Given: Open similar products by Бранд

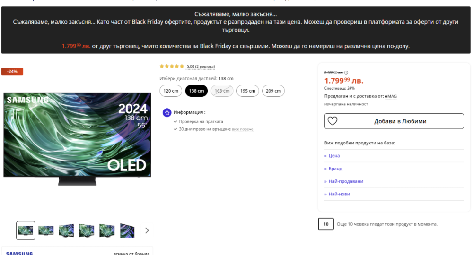Looking at the screenshot, I should [335, 169].
